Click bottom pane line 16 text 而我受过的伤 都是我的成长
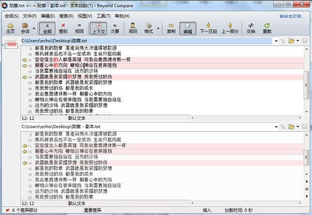 pyautogui.click(x=64, y=174)
